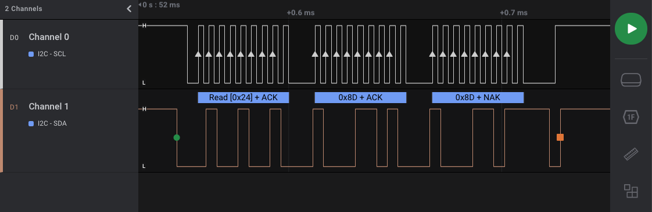Click the green I2C start condition marker
This screenshot has height=212, width=652.
click(177, 137)
